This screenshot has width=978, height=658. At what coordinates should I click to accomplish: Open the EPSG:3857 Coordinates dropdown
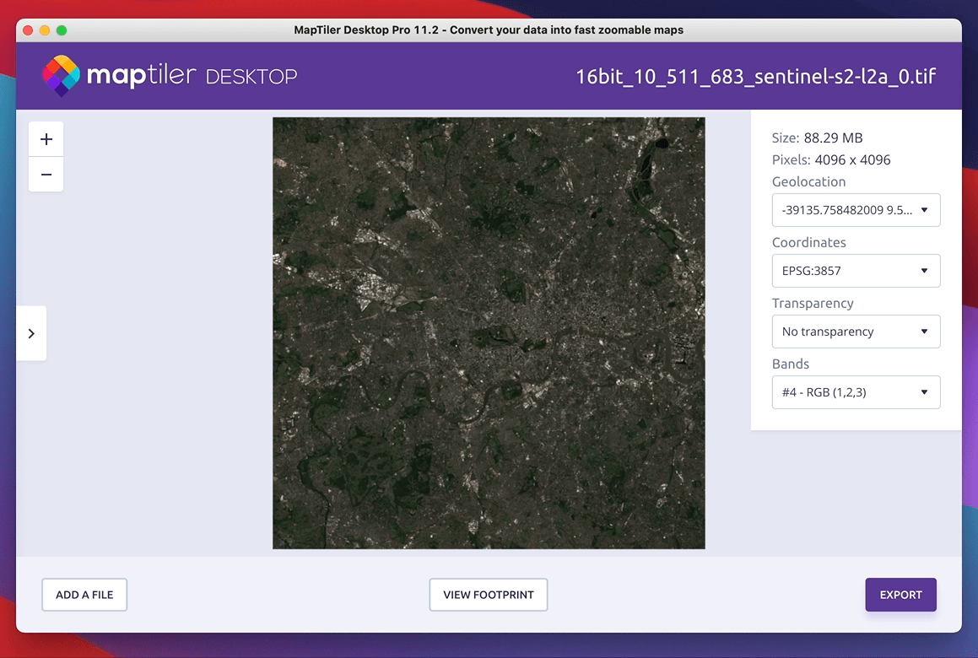tap(856, 271)
